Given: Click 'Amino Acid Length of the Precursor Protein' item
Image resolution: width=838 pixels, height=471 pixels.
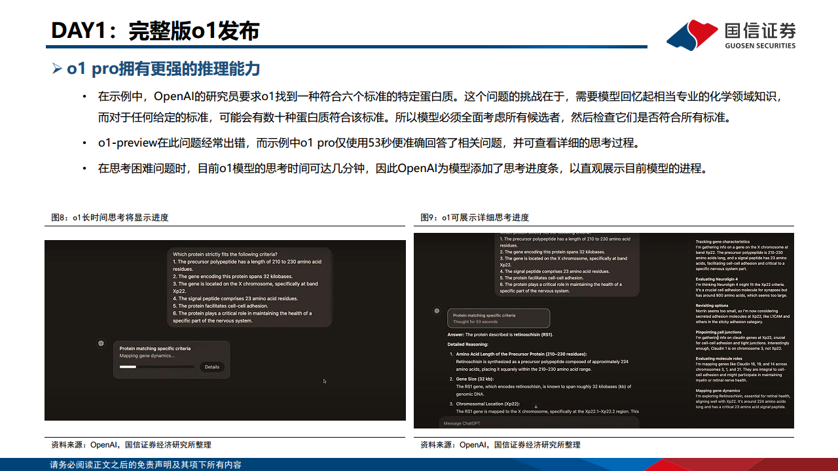Looking at the screenshot, I should pyautogui.click(x=522, y=354).
